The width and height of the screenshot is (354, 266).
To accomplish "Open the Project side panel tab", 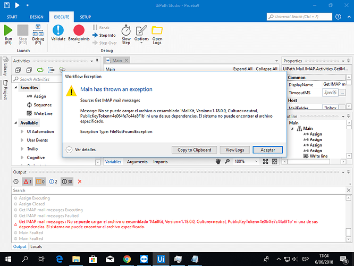I will tap(5, 90).
